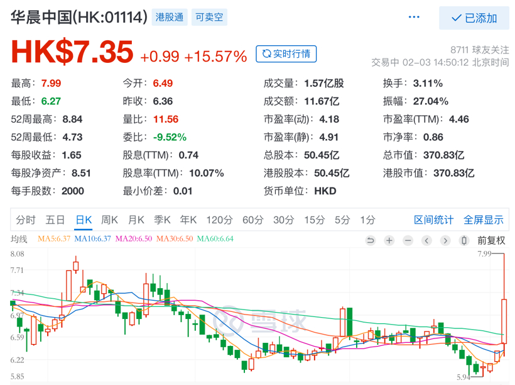515x385 pixels.
Task: Toggle the 已添加 watchlist button
Action: 474,18
